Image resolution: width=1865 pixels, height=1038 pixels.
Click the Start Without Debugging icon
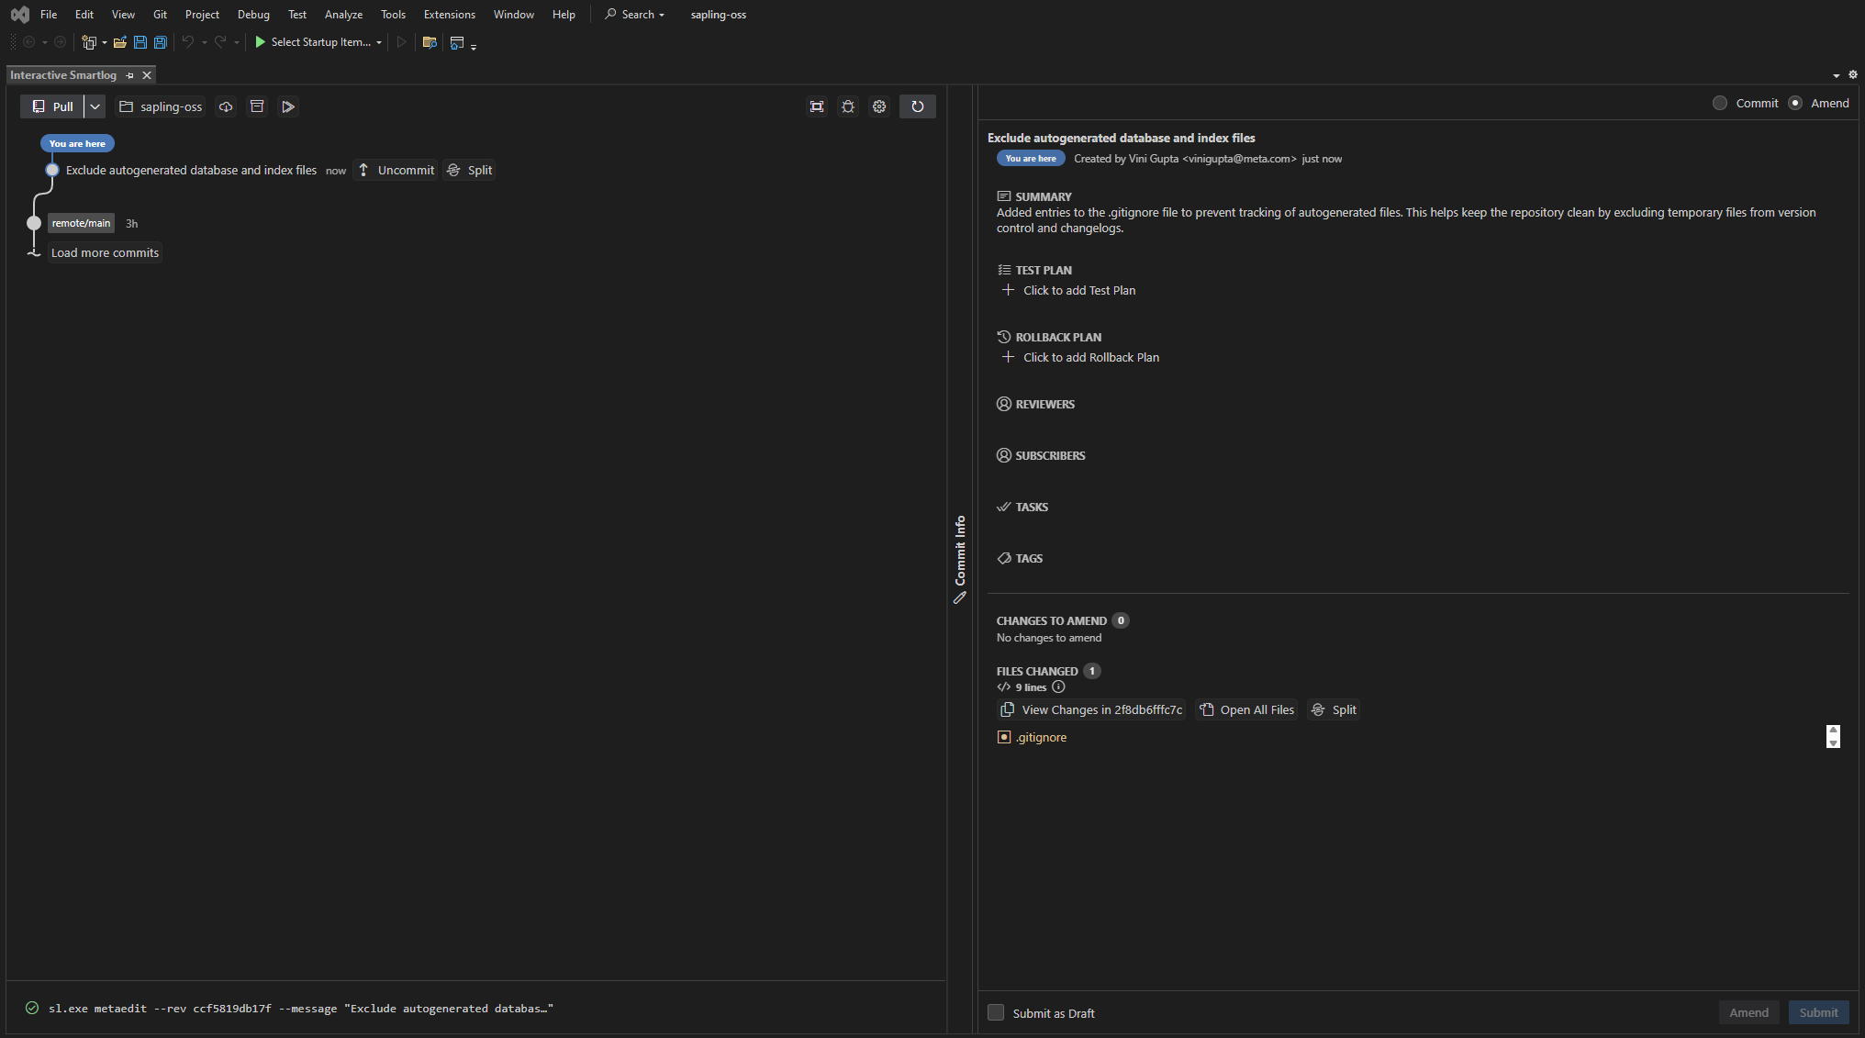401,42
